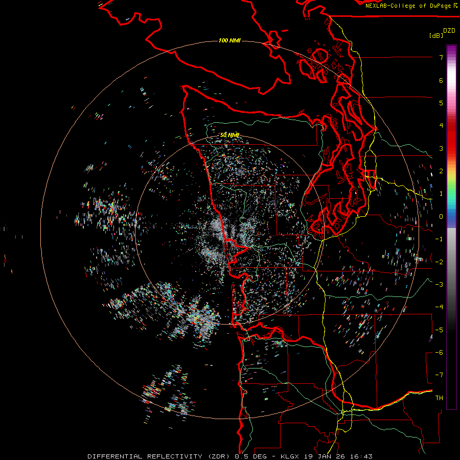
Task: Select the positive 2 scale label
Action: click(x=441, y=171)
